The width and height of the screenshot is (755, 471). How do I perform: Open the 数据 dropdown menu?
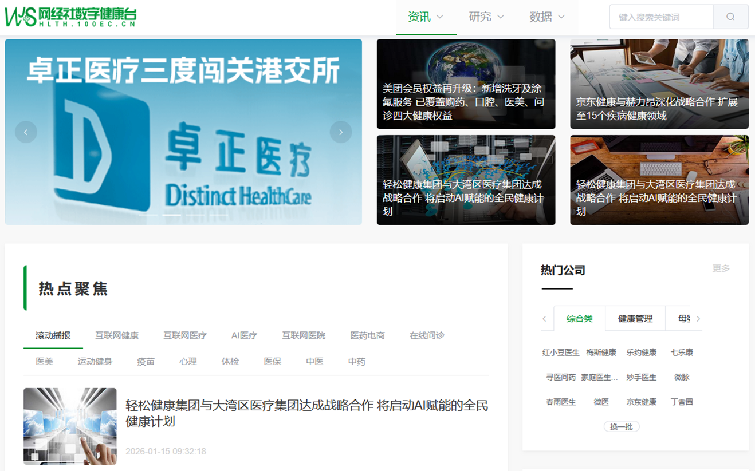pos(545,17)
